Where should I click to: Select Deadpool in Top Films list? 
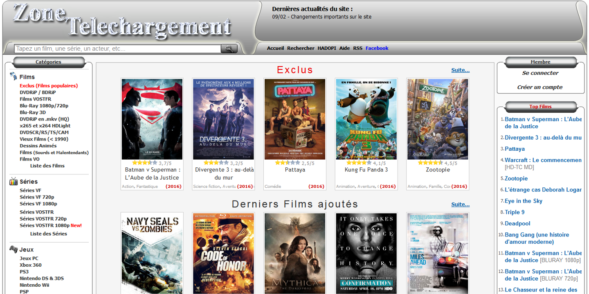click(x=517, y=223)
